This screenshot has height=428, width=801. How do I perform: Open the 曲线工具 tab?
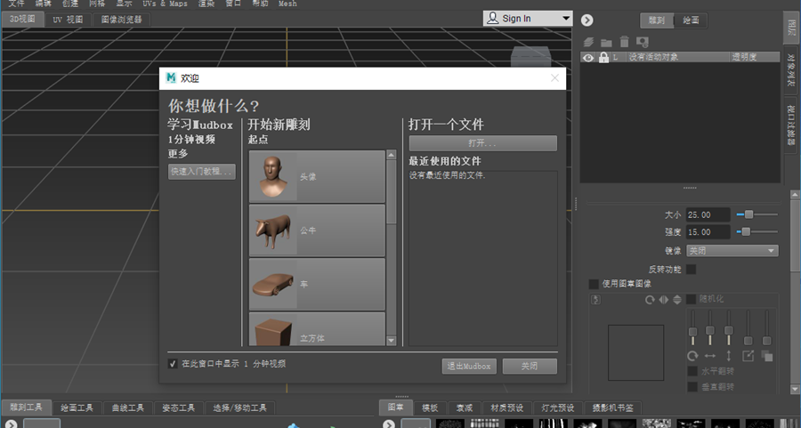pos(127,408)
